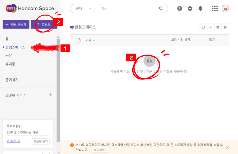238x154 pixels.
Task: Click the 새로 만들기 button
Action: 16,24
